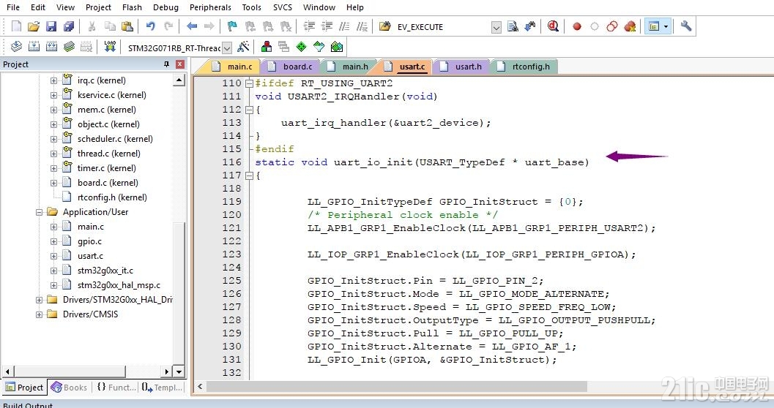Viewport: 774px width, 408px height.
Task: Kill all breakpoints
Action: click(630, 26)
